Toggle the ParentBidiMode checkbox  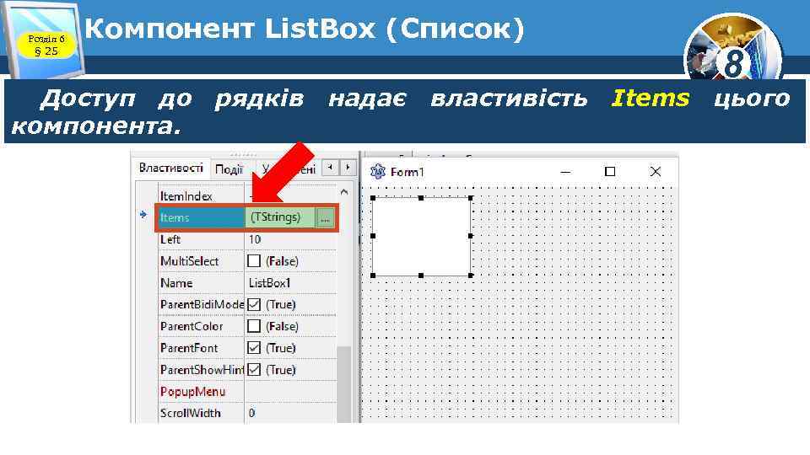254,304
